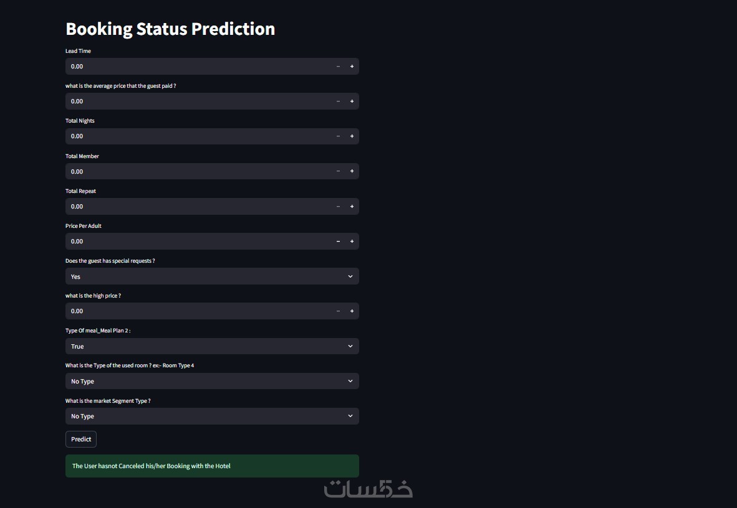This screenshot has width=737, height=508.
Task: Increment Total Member by one step
Action: 352,171
